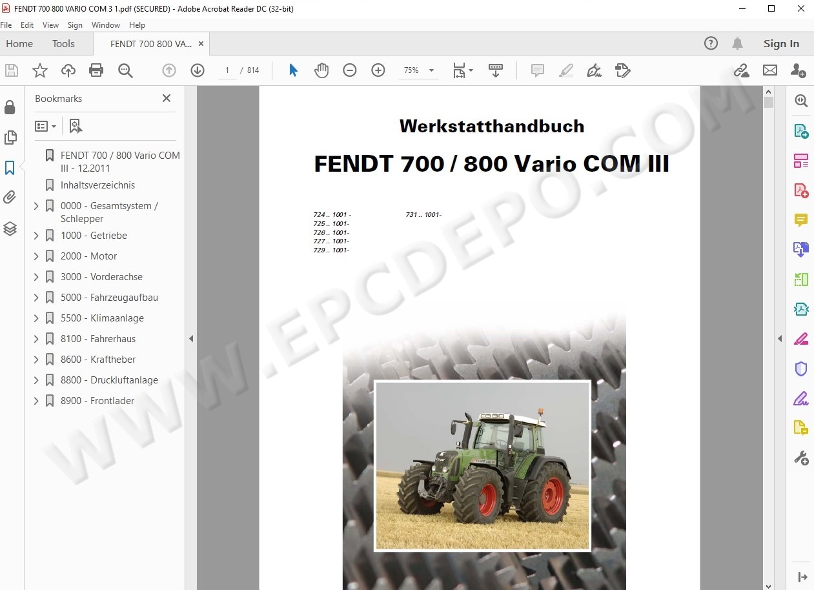Open the Help menu
This screenshot has width=814, height=590.
pyautogui.click(x=137, y=25)
